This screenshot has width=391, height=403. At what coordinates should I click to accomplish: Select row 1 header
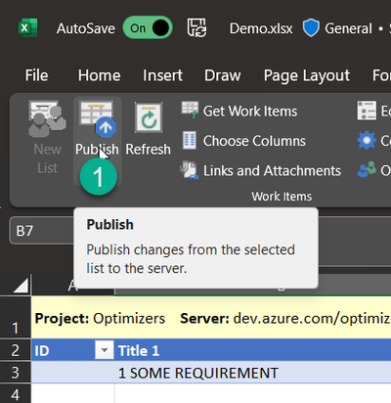pyautogui.click(x=16, y=317)
